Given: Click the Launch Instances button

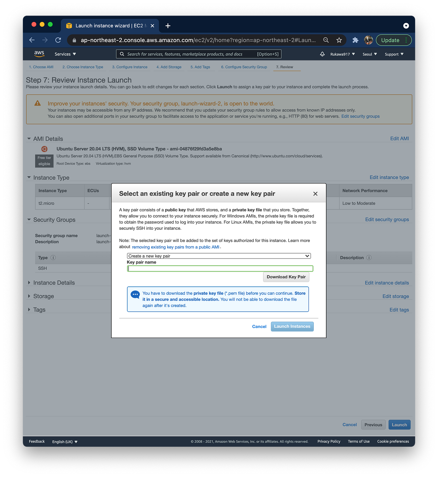Looking at the screenshot, I should click(x=292, y=326).
